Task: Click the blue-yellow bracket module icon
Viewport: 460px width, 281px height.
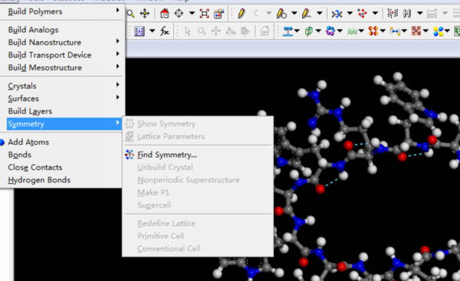Action: point(394,31)
